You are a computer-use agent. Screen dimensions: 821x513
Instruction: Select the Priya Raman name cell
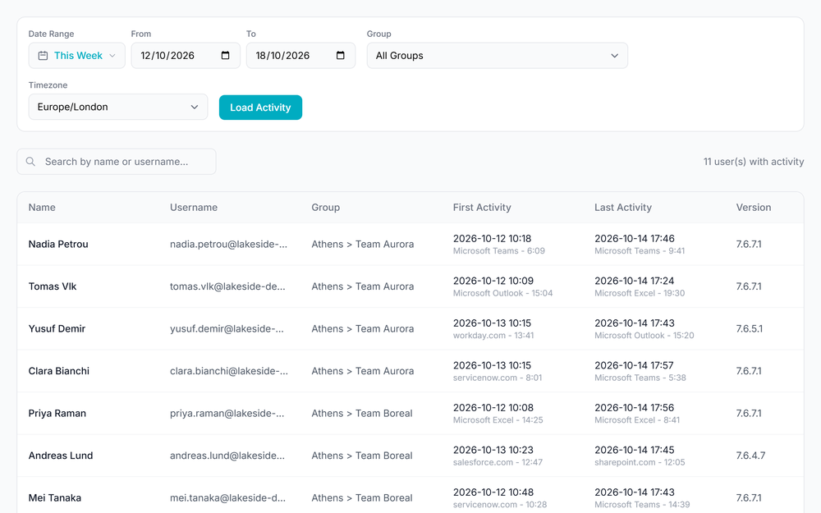pos(57,414)
